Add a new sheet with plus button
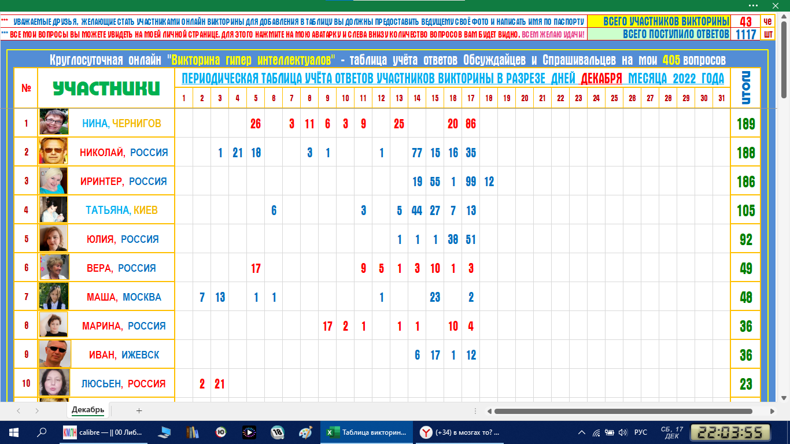Screen dimensions: 790x444 click(x=139, y=410)
